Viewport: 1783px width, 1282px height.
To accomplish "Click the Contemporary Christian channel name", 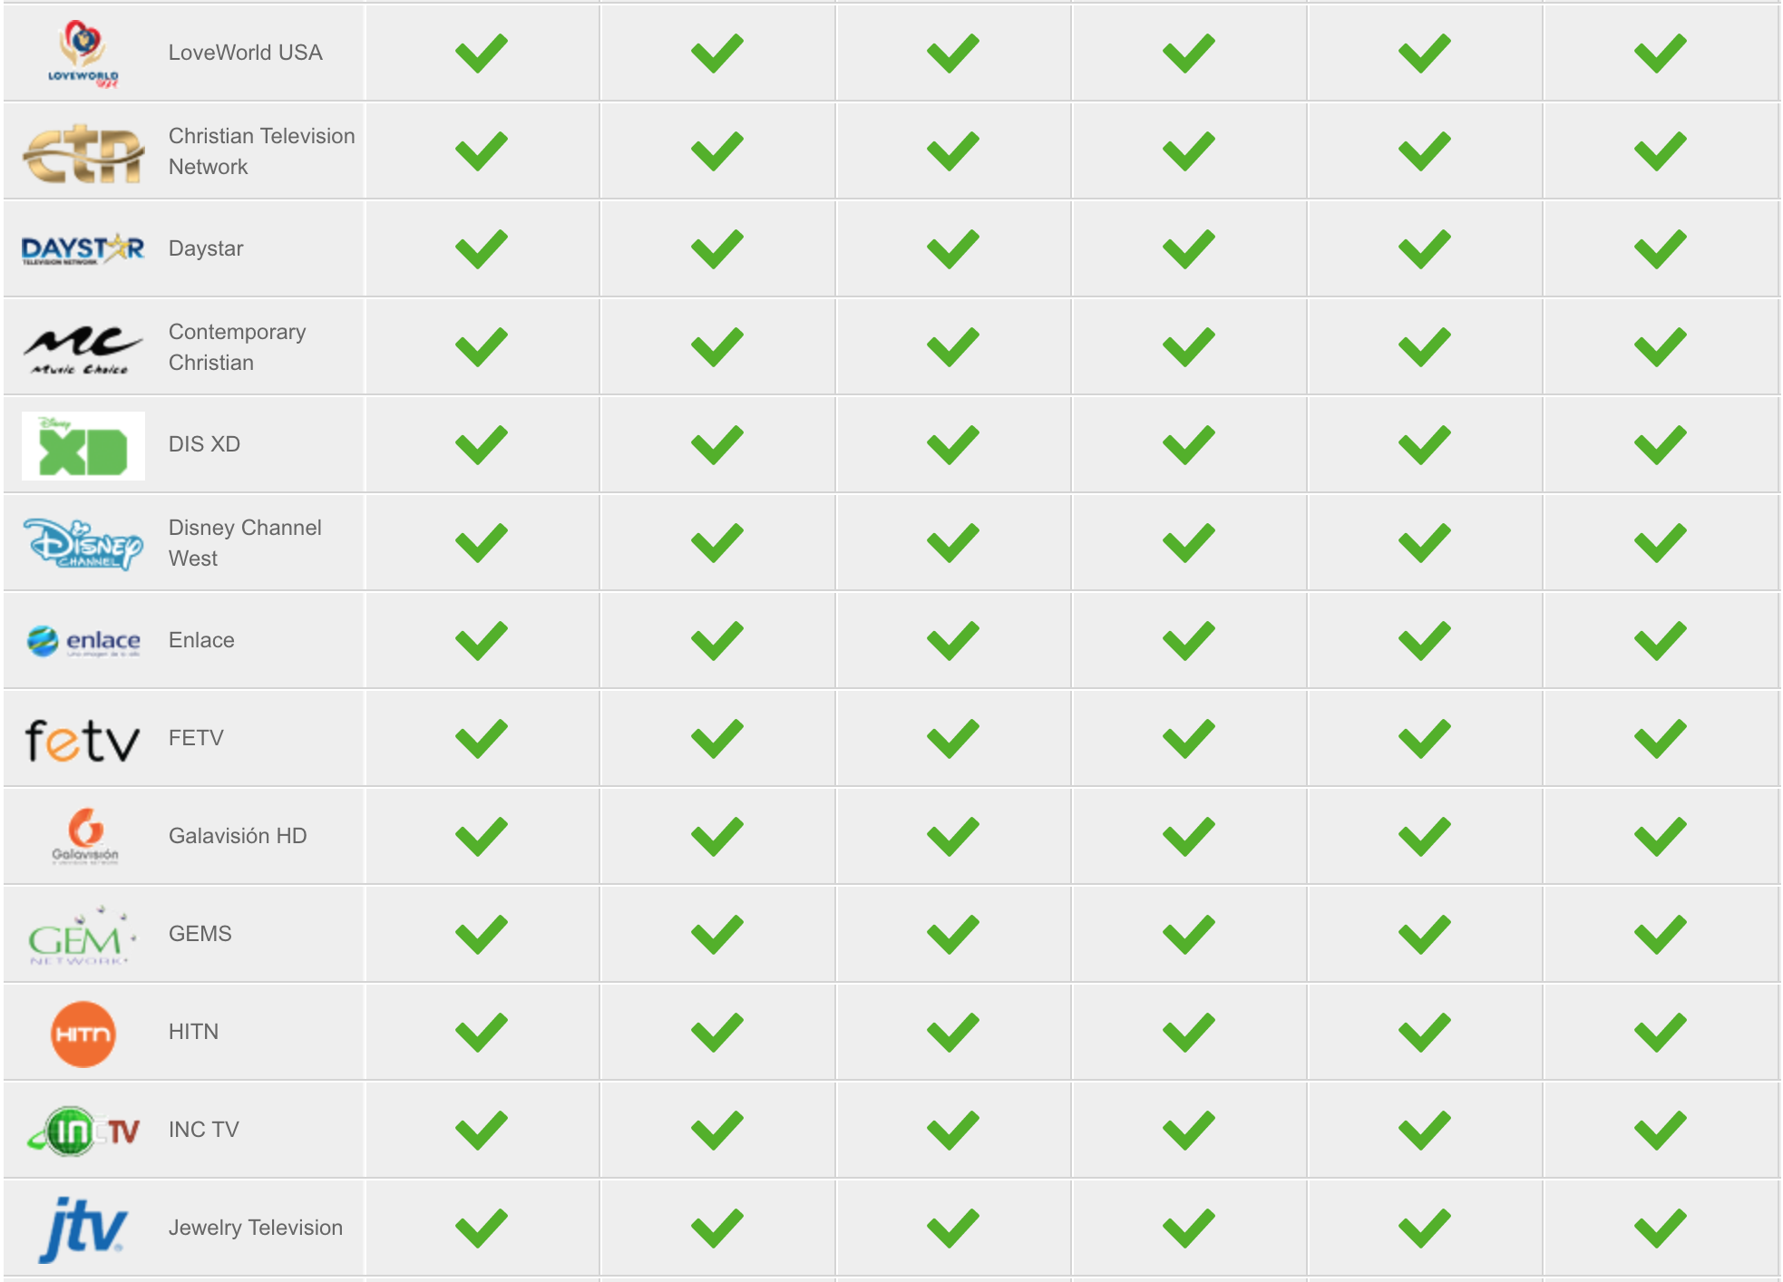I will click(238, 347).
